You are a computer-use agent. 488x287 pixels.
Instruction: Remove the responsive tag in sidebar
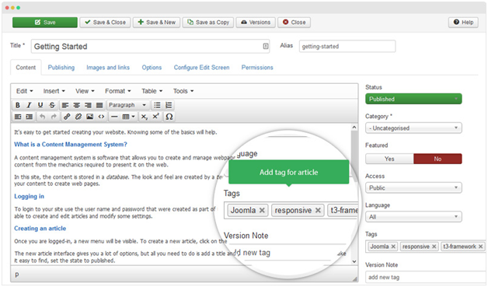pyautogui.click(x=434, y=247)
